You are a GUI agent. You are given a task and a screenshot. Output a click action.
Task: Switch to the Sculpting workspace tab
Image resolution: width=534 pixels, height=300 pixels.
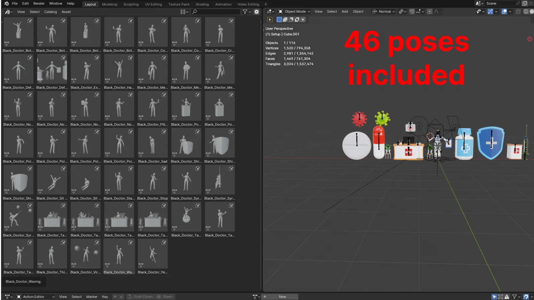131,4
